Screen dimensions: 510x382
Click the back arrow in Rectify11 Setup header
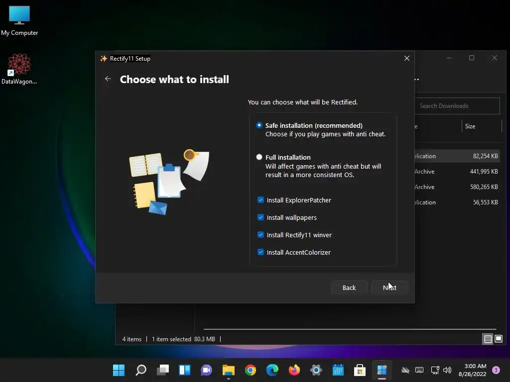pyautogui.click(x=108, y=79)
